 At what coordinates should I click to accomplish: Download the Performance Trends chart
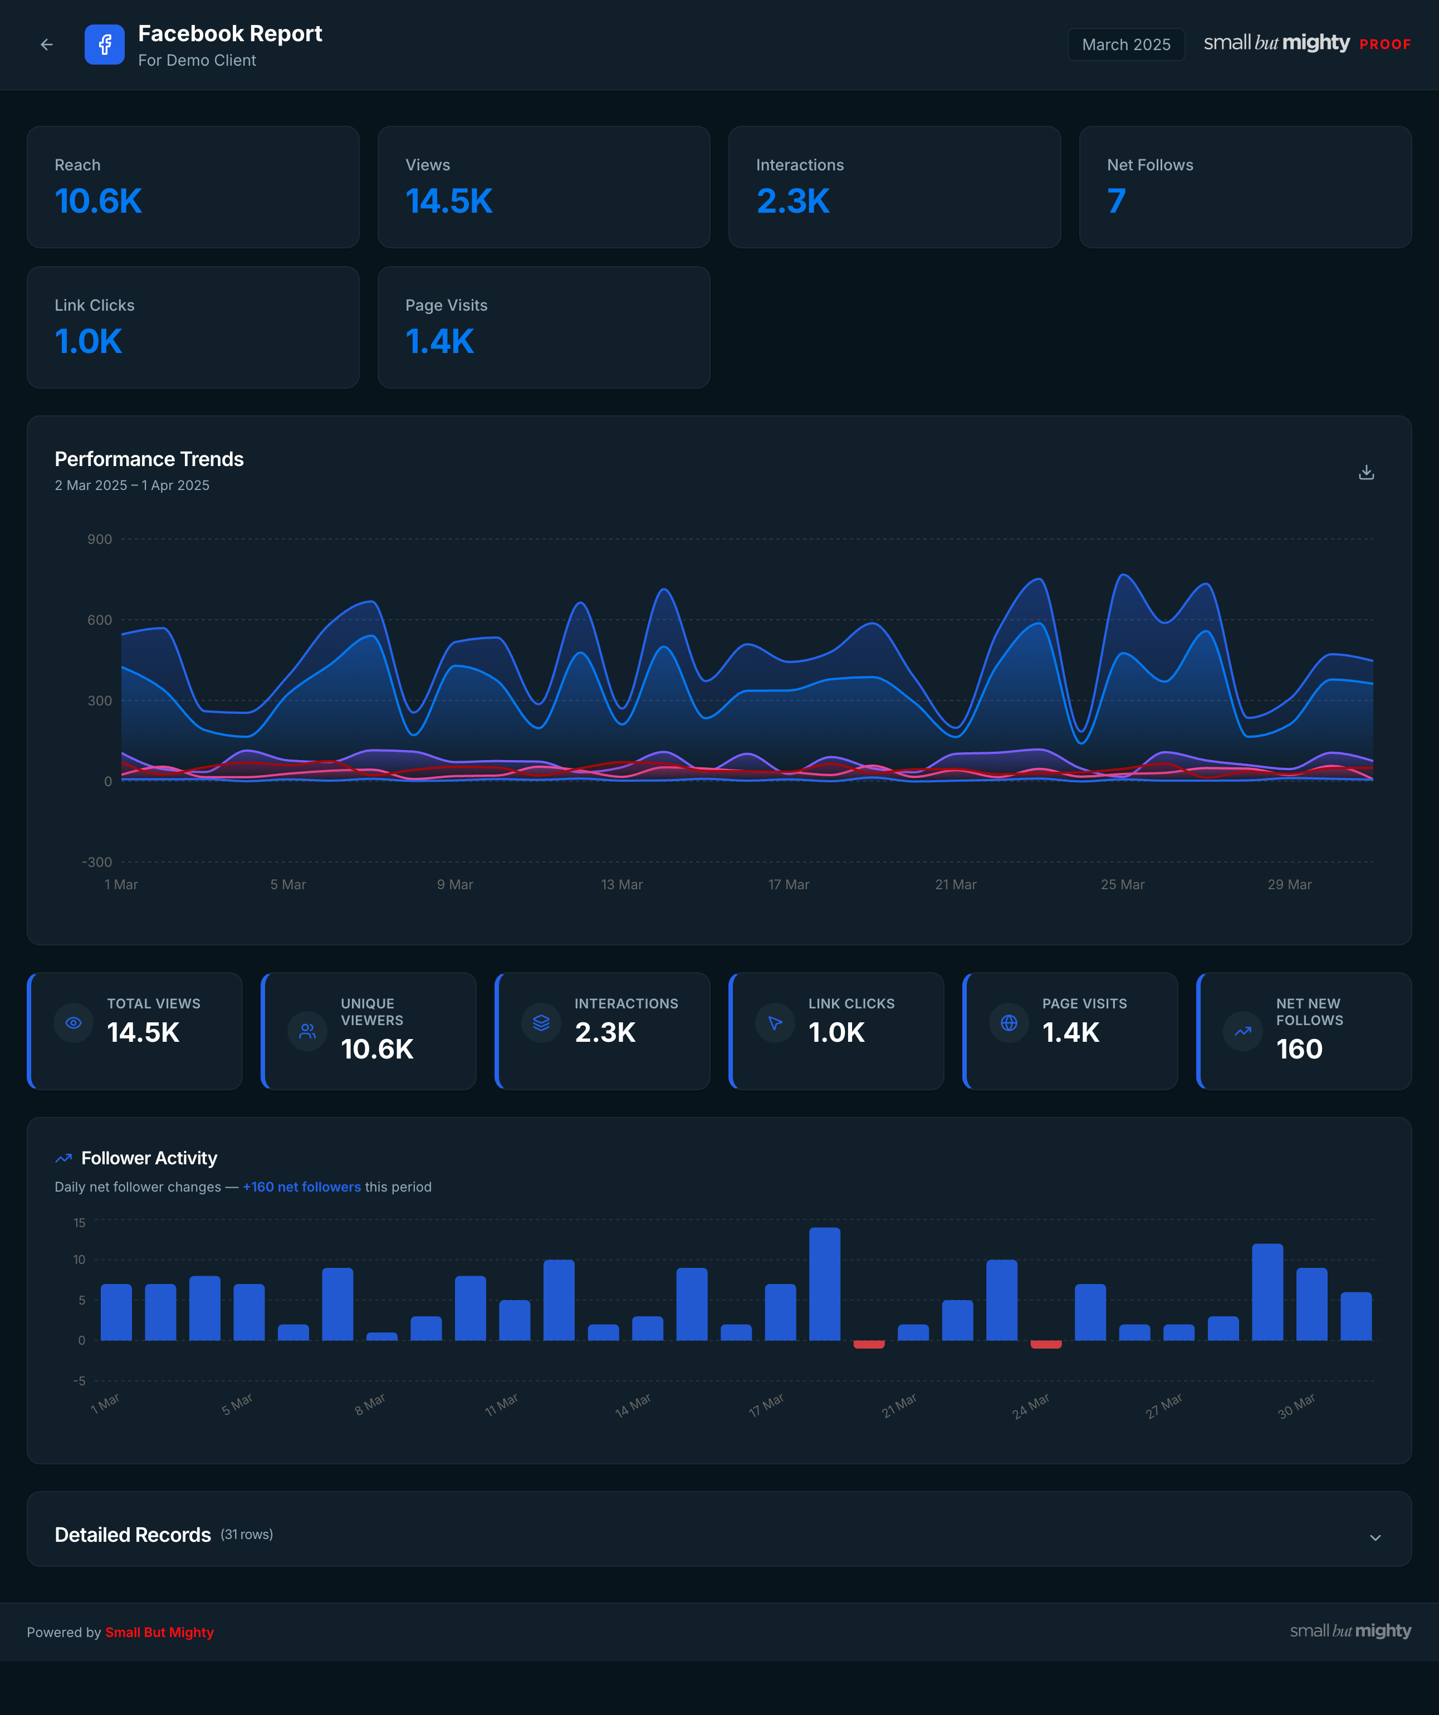[1366, 472]
